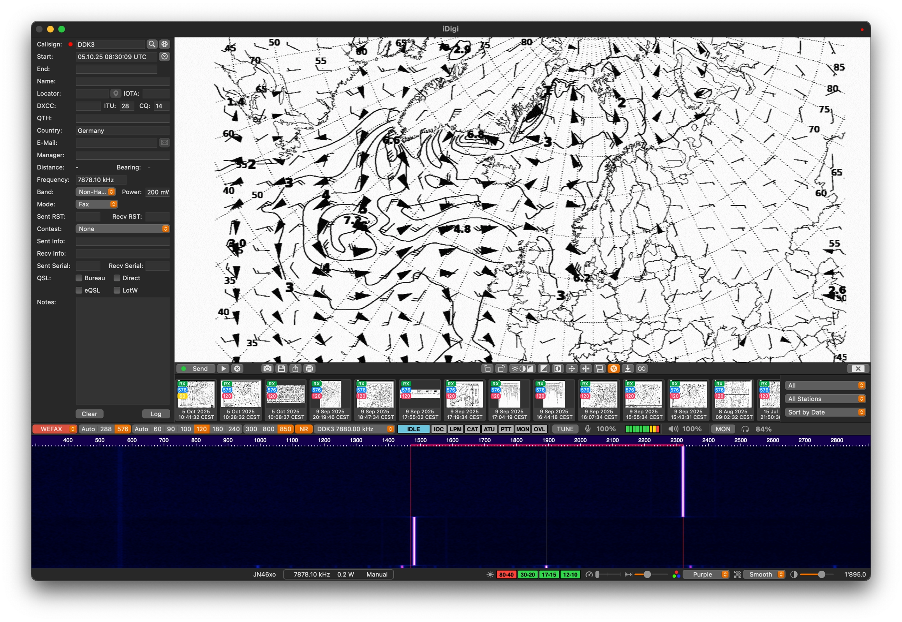Select the 240 LPM speed option
The image size is (902, 622).
point(234,429)
